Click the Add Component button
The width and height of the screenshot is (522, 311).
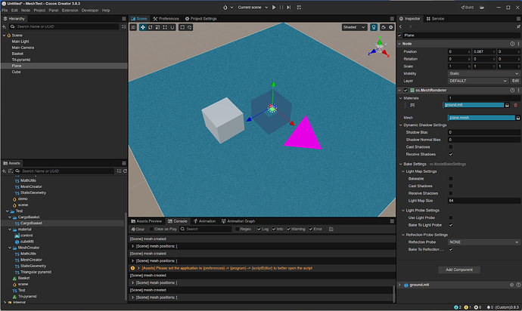coord(459,269)
